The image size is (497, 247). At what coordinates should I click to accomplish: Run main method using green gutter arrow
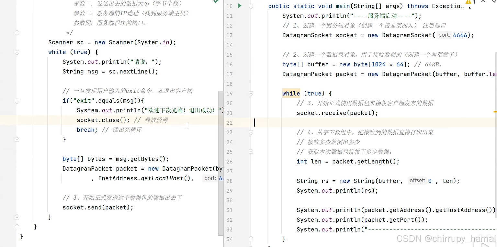[240, 6]
